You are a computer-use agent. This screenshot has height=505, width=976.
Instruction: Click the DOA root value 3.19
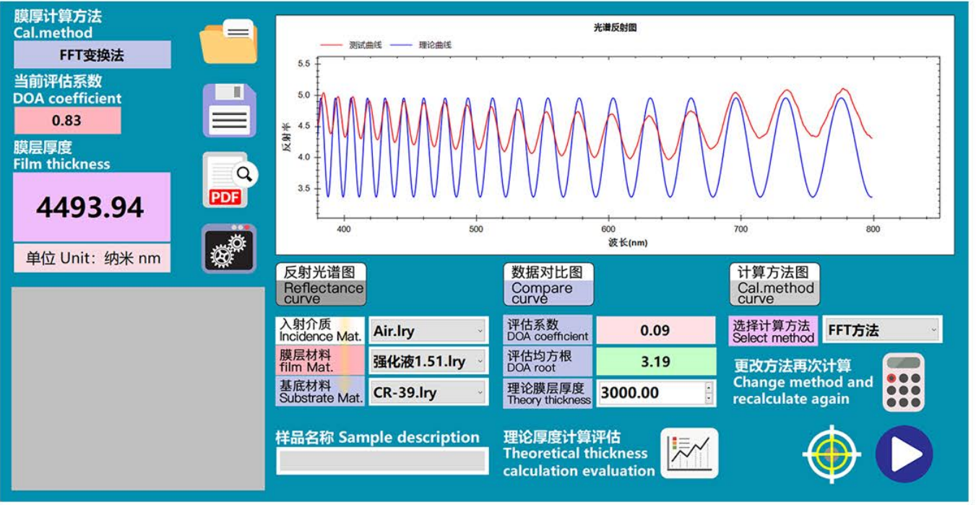pos(655,361)
